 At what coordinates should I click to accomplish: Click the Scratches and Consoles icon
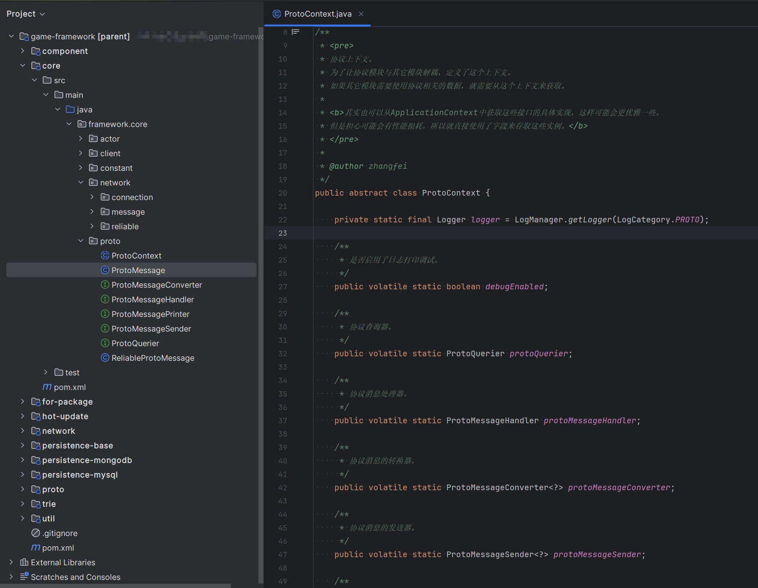tap(23, 576)
